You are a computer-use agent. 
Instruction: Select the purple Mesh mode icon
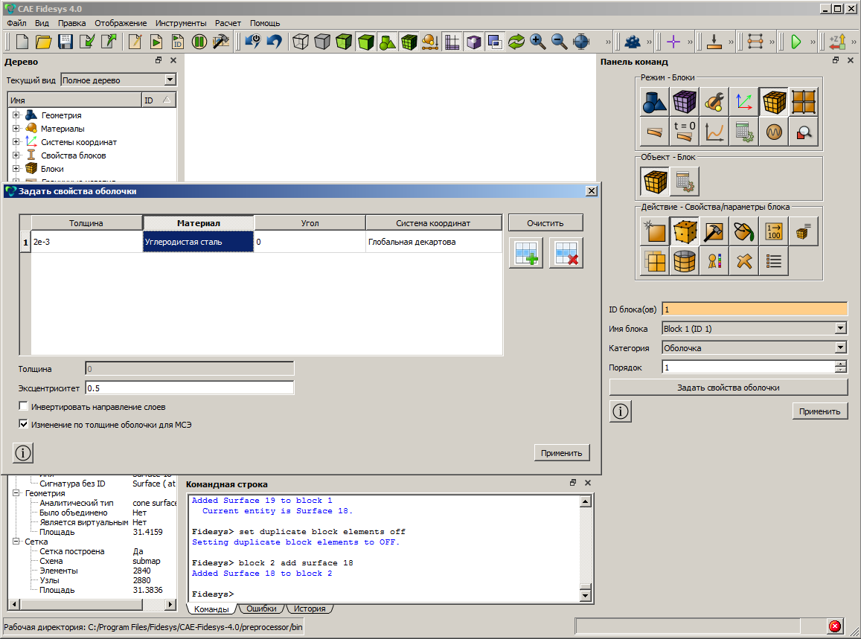point(684,102)
